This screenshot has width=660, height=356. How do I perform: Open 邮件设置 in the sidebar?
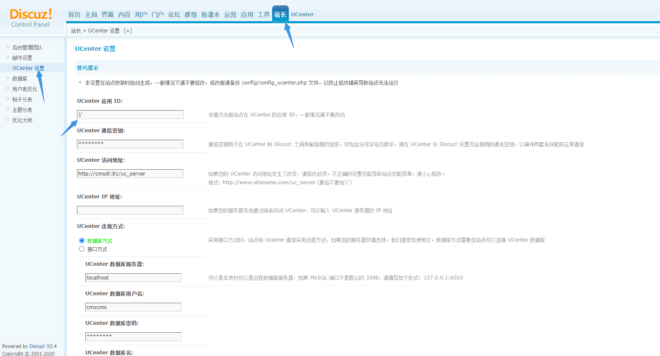click(x=22, y=58)
